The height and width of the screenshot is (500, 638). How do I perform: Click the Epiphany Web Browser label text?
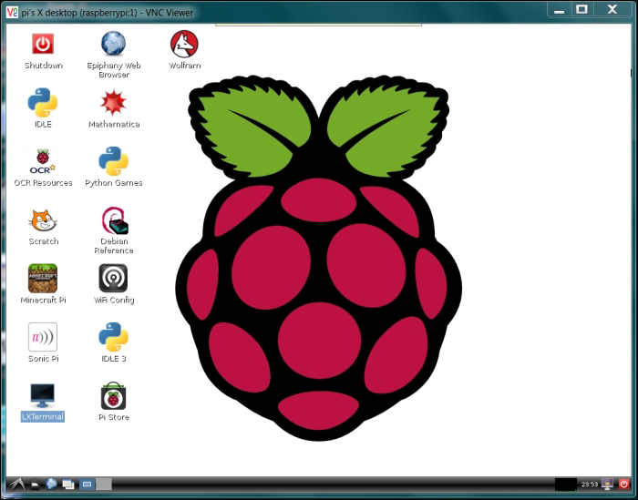[x=114, y=70]
